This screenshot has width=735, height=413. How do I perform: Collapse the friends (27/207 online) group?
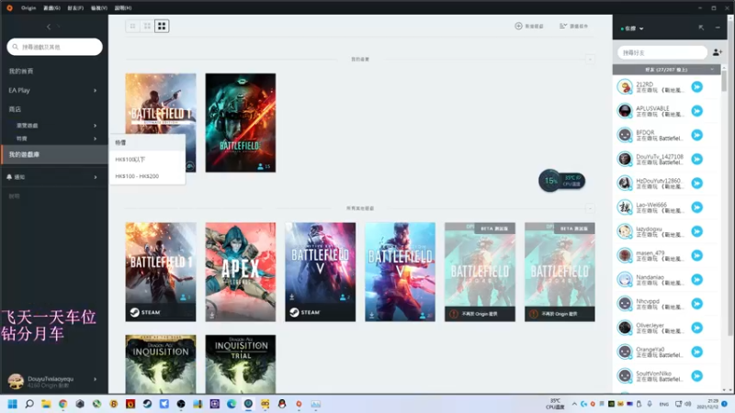click(713, 70)
